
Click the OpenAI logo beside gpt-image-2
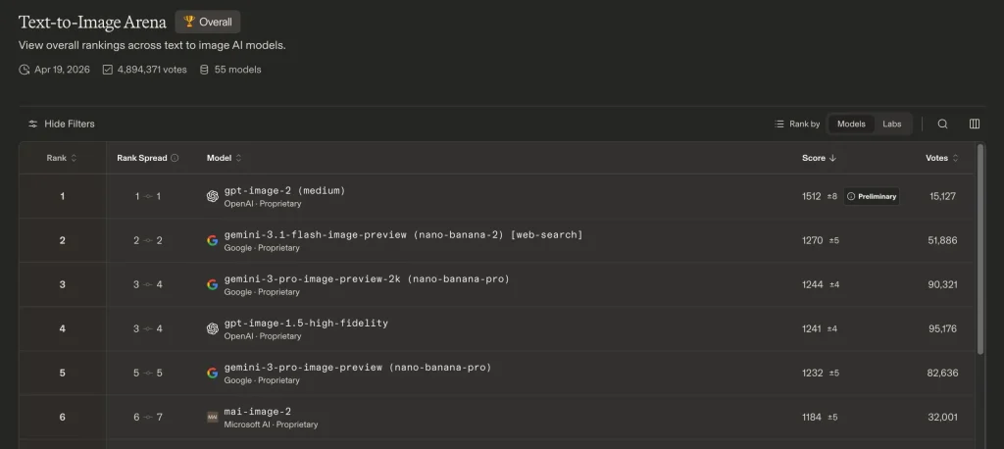pyautogui.click(x=213, y=196)
